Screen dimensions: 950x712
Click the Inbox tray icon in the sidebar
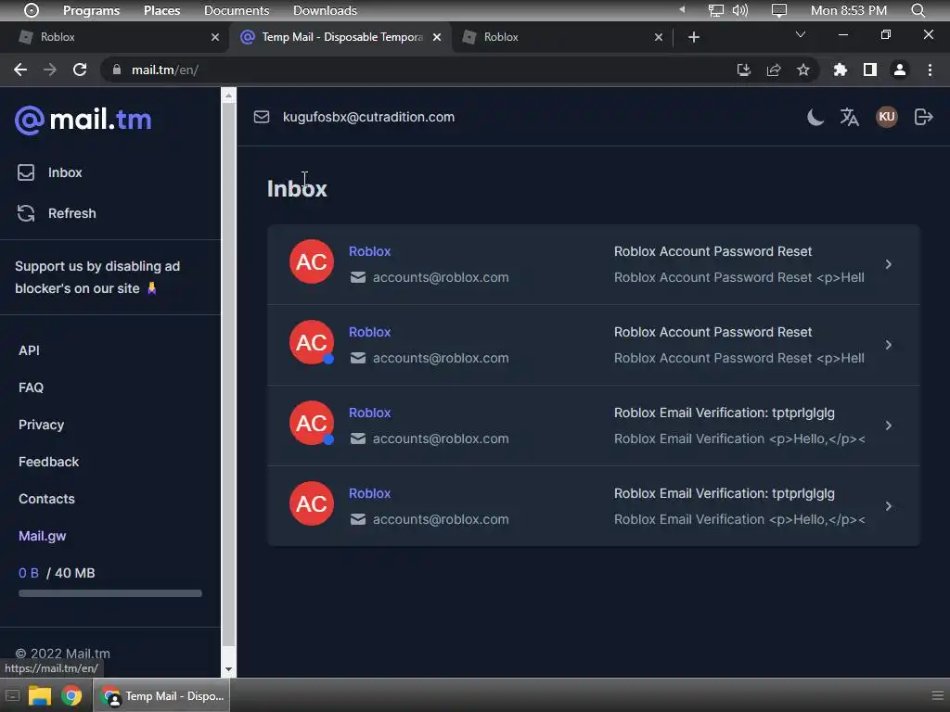(26, 172)
